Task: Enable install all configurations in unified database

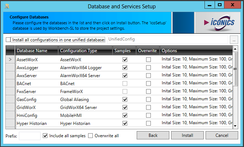Action: 9,39
